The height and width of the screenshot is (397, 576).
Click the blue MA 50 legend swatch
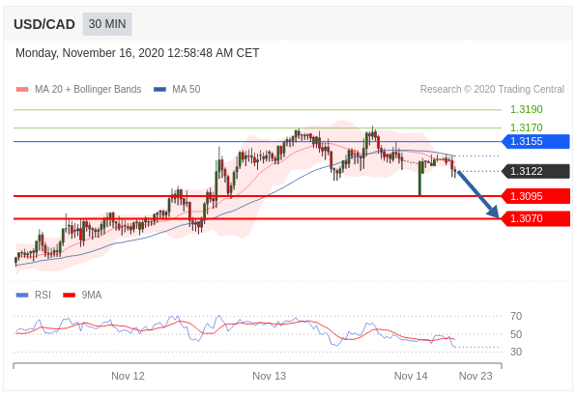click(159, 89)
